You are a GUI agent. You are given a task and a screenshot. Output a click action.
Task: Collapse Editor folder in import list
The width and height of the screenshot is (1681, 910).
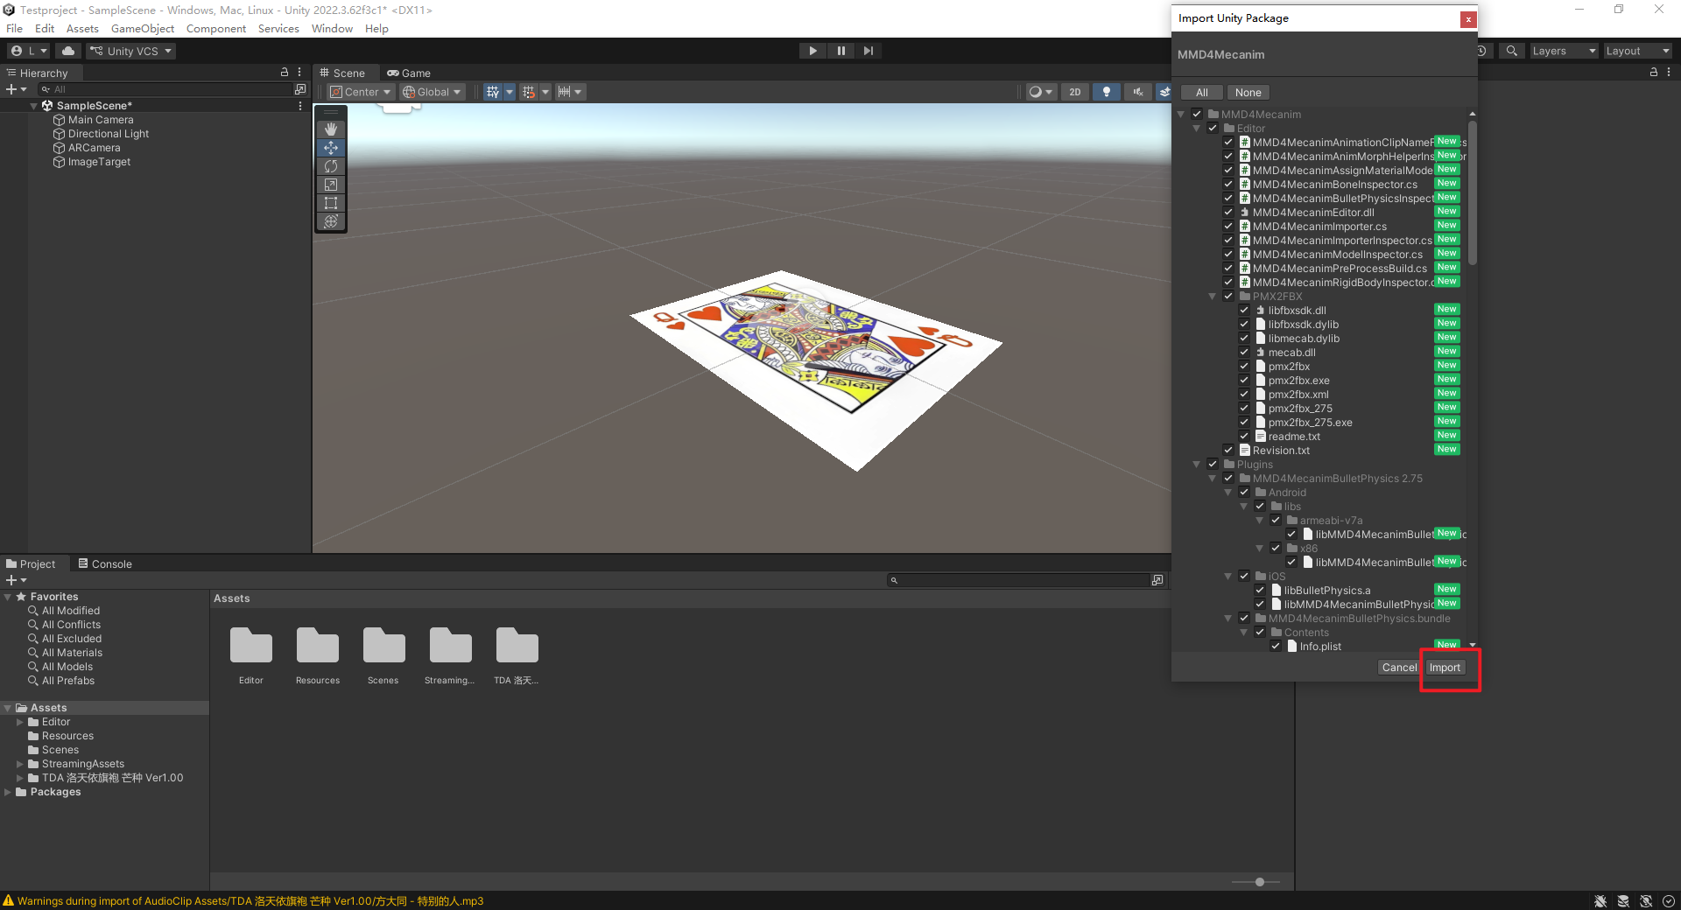tap(1197, 129)
